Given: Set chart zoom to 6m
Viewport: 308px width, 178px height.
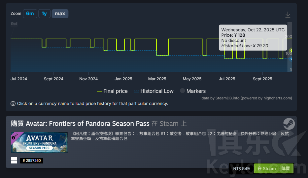Looking at the screenshot, I should click(x=30, y=14).
